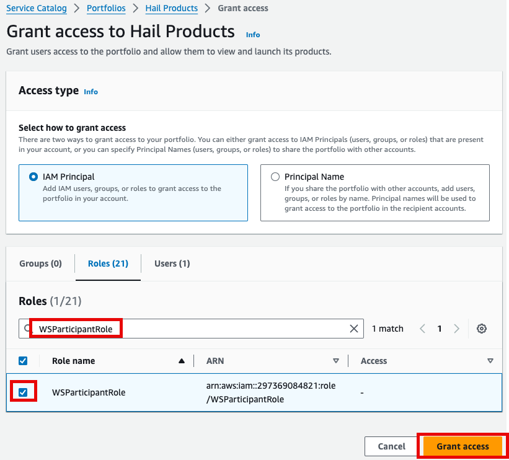This screenshot has height=460, width=509.
Task: Click the role ARN value text
Action: click(x=271, y=392)
